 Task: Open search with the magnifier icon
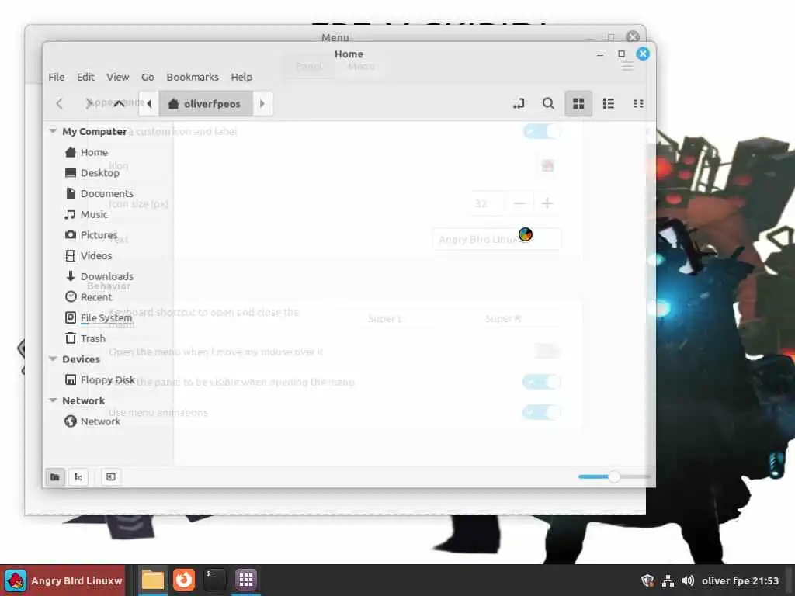coord(548,103)
